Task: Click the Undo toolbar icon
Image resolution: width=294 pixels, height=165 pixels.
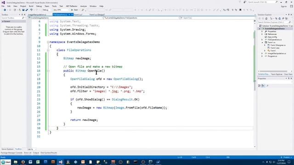Action: pyautogui.click(x=31, y=10)
